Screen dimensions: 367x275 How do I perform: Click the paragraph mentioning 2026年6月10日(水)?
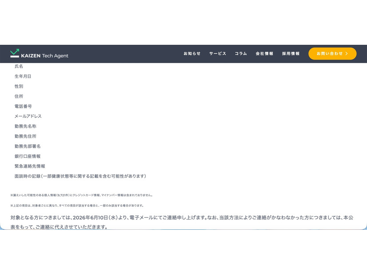tap(182, 222)
